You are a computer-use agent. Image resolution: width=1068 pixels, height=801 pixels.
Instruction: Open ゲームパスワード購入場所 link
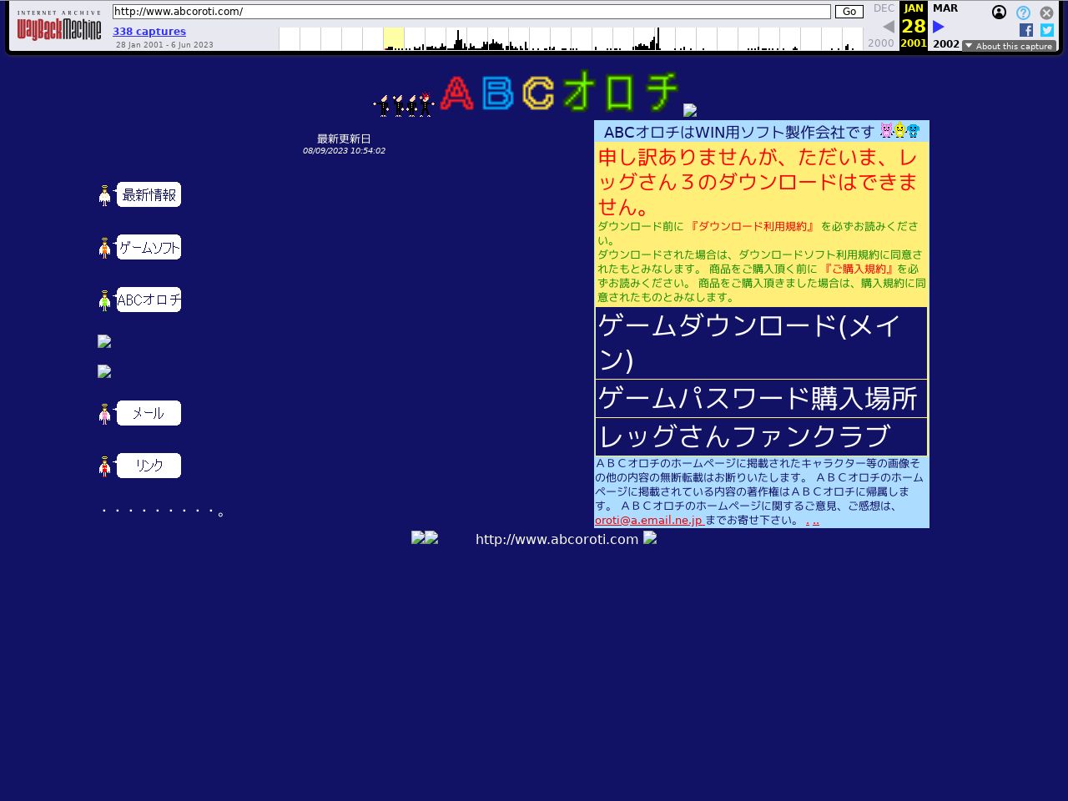coord(758,398)
